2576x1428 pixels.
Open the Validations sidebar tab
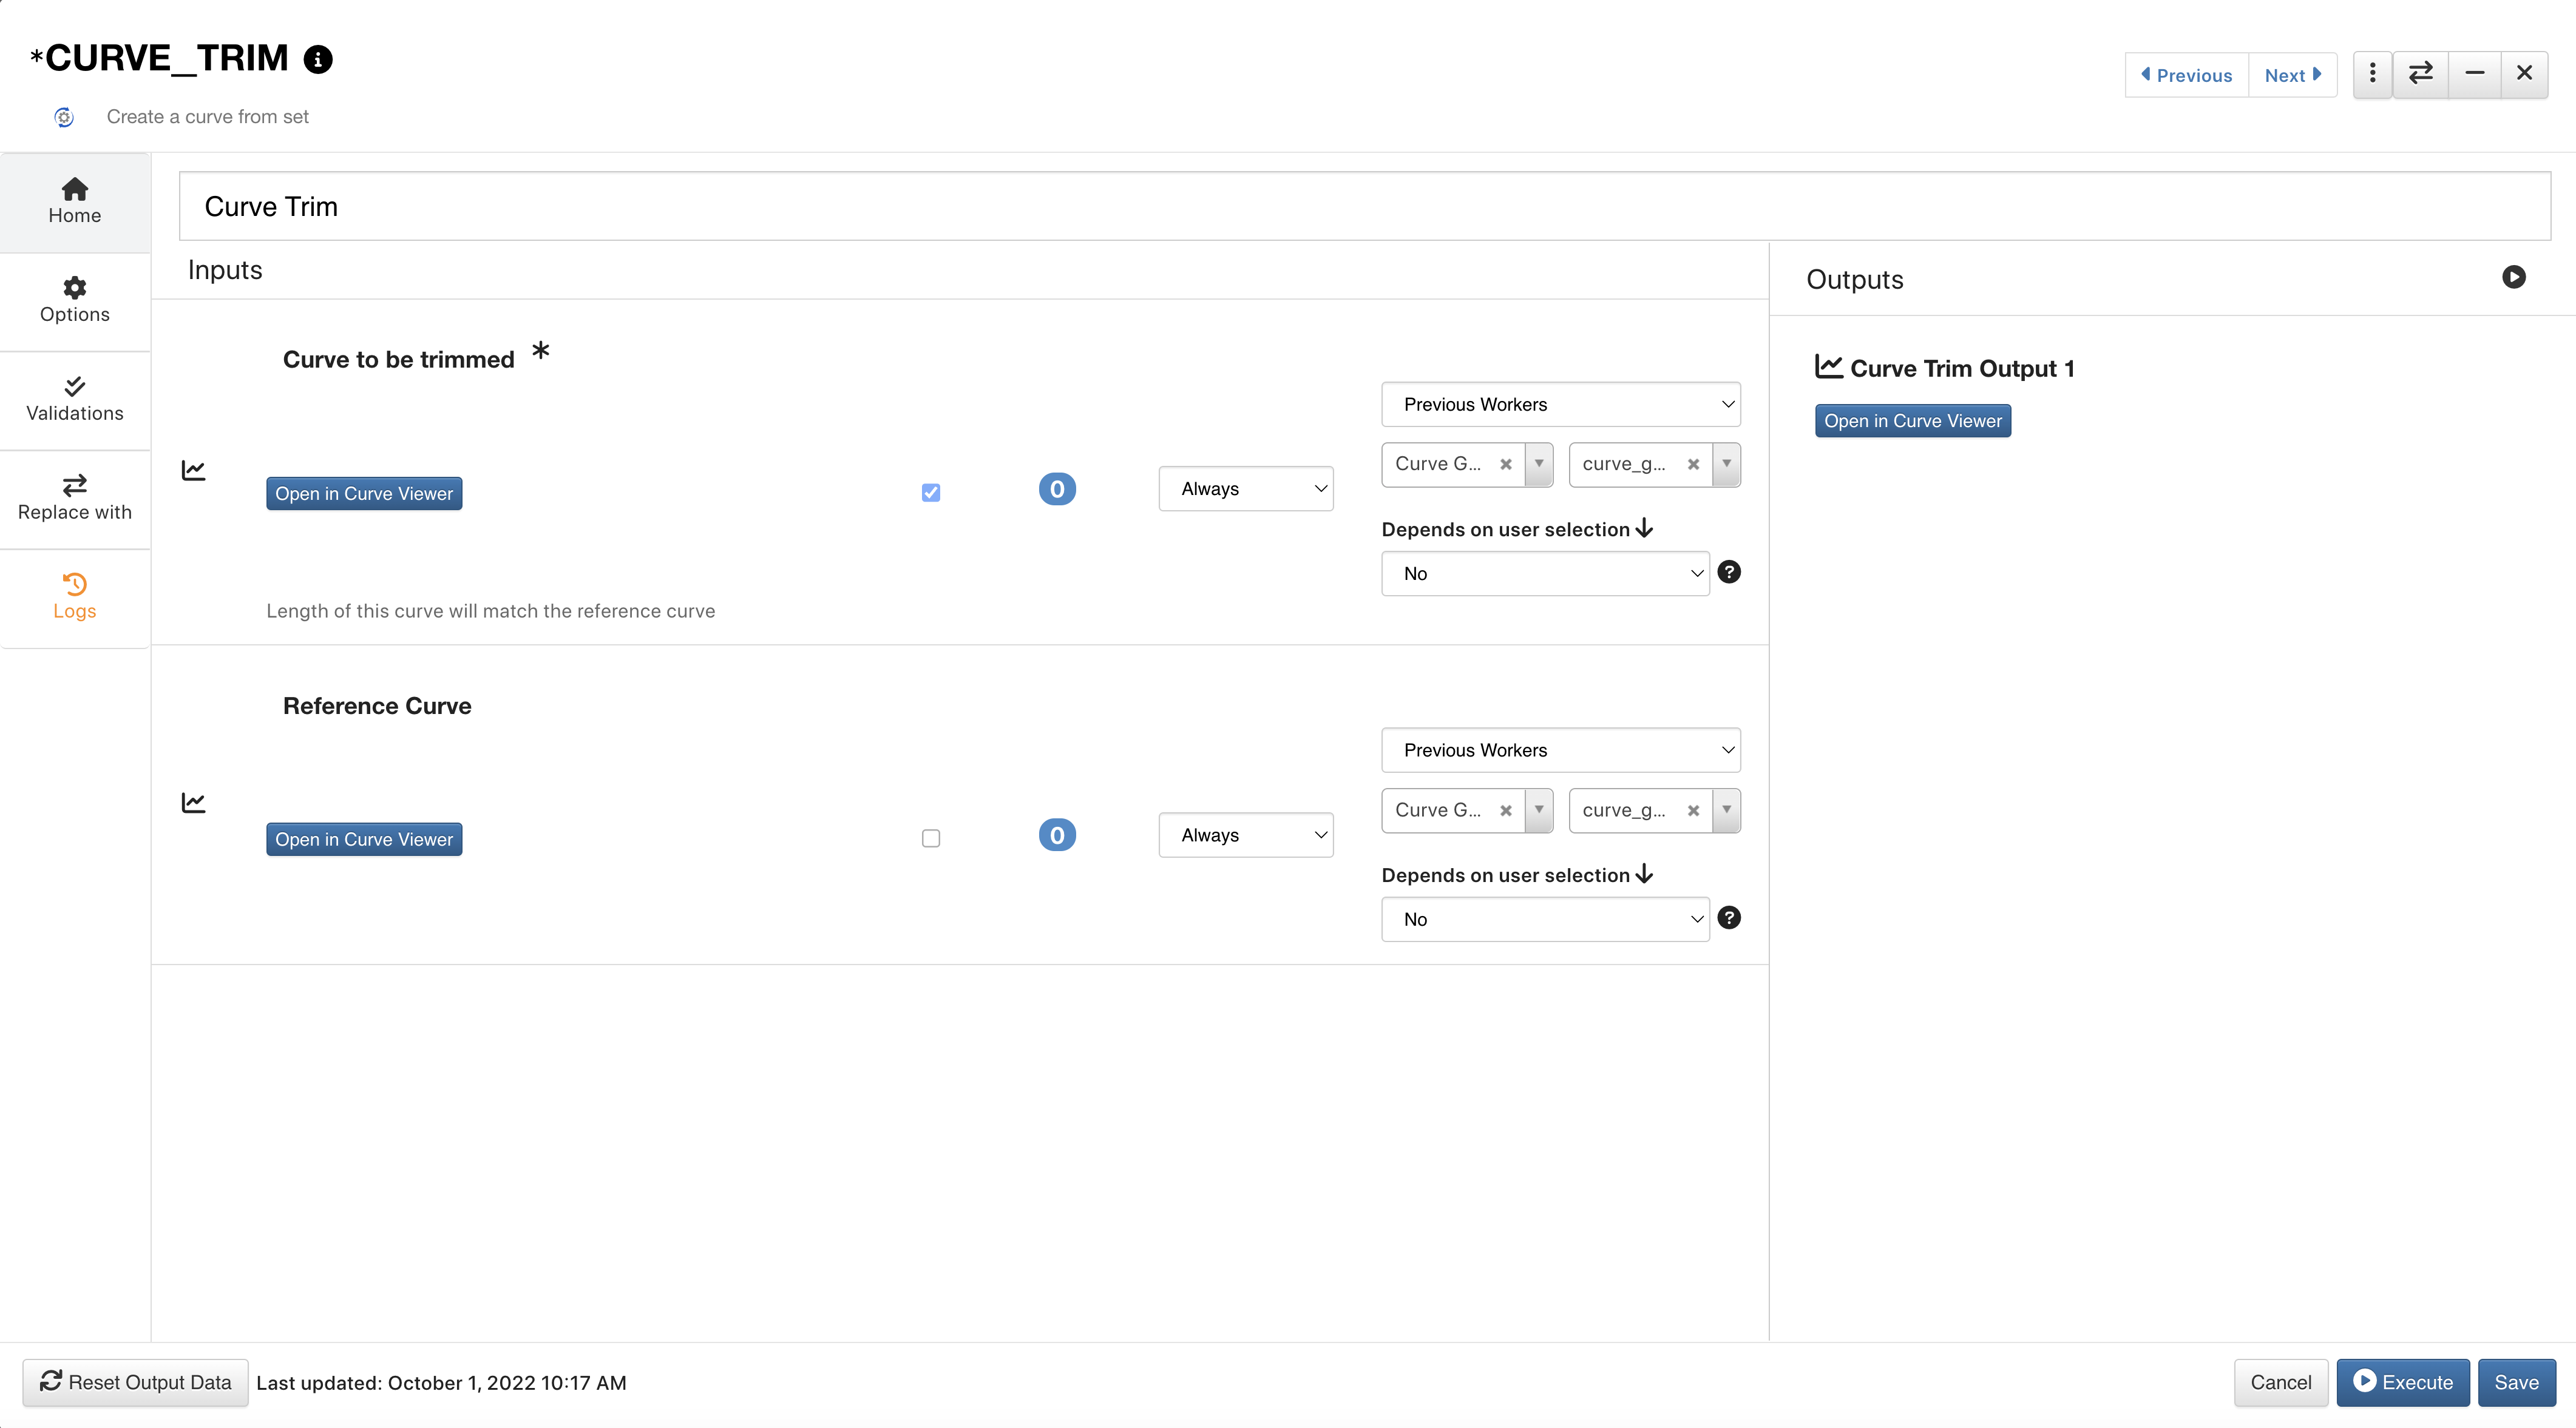click(x=75, y=400)
